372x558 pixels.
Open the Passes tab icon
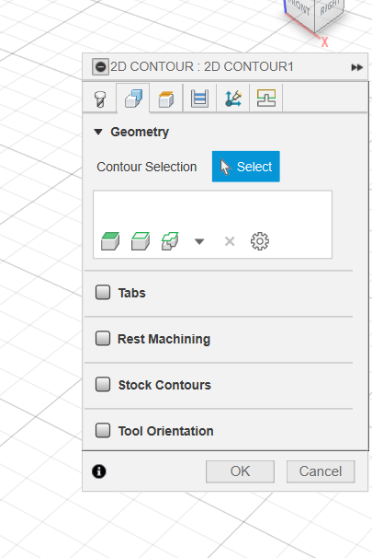199,99
